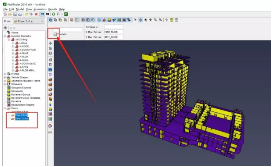Click the green Run Simulation icon
274x167 pixels.
53,14
